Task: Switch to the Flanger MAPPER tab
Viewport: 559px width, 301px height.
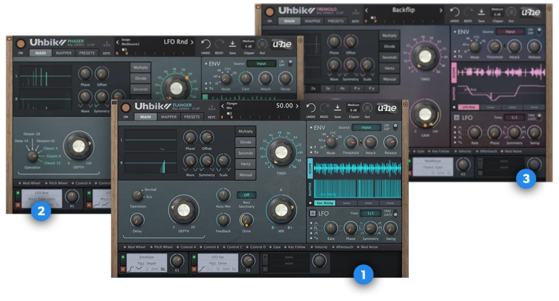Action: click(x=169, y=117)
